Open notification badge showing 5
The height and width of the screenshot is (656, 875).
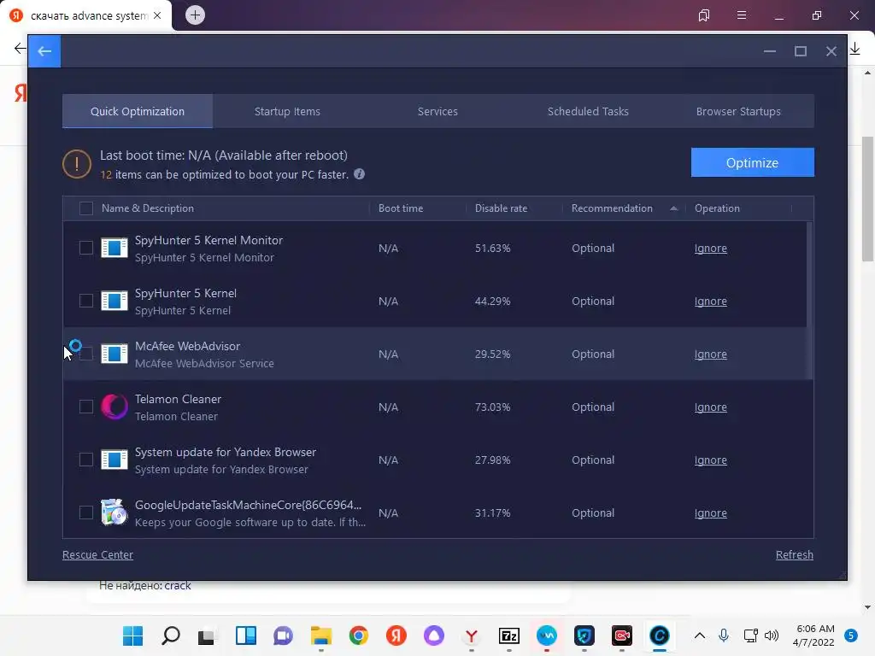click(x=850, y=635)
